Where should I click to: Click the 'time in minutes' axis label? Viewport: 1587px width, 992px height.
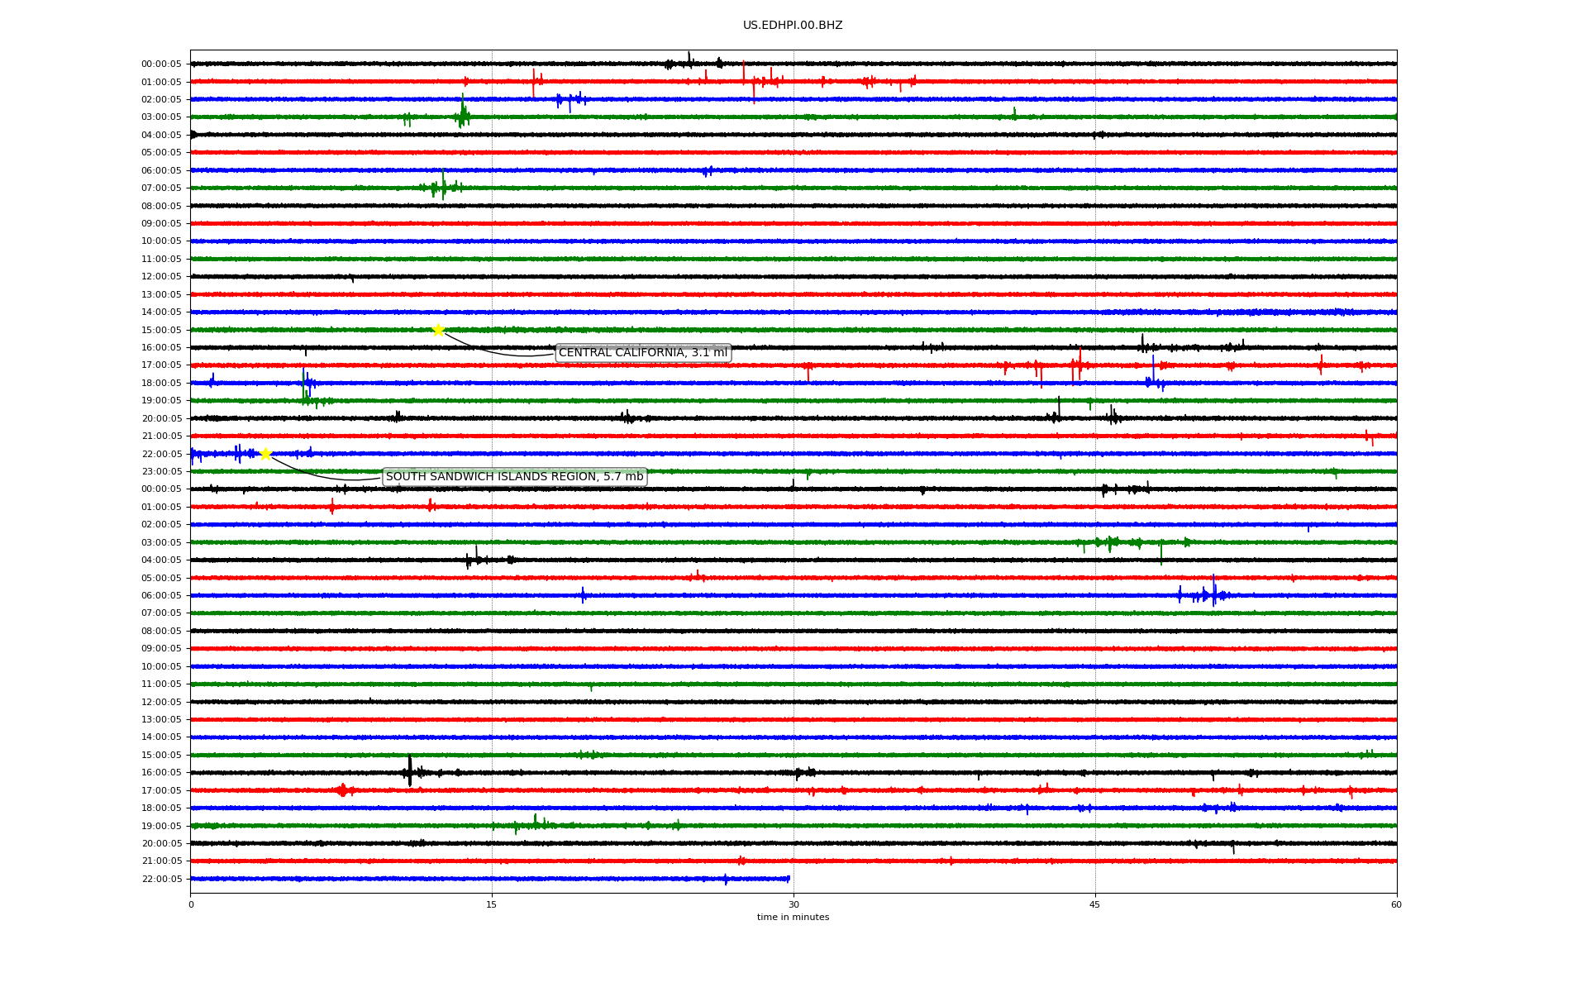[792, 918]
